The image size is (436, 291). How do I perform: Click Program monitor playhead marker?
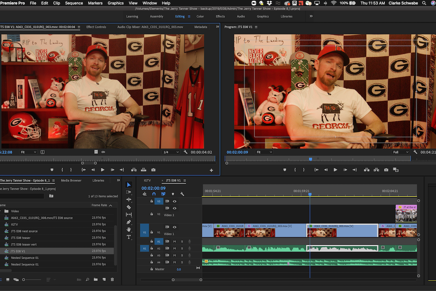pos(310,159)
